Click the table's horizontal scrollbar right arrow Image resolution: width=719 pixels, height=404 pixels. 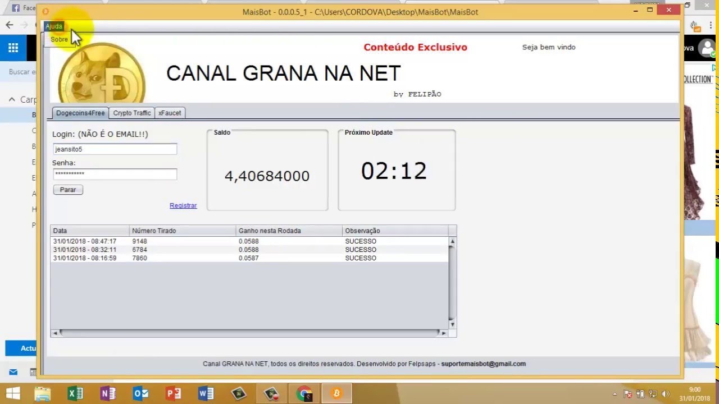[x=444, y=333]
